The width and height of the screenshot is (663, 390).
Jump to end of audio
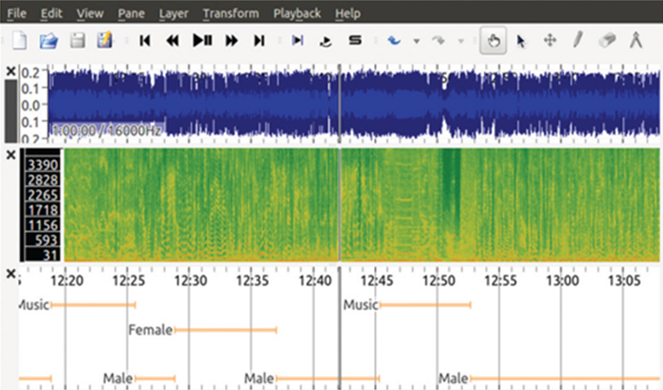click(x=259, y=41)
